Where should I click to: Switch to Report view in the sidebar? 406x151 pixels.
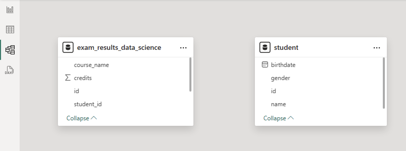coord(10,10)
